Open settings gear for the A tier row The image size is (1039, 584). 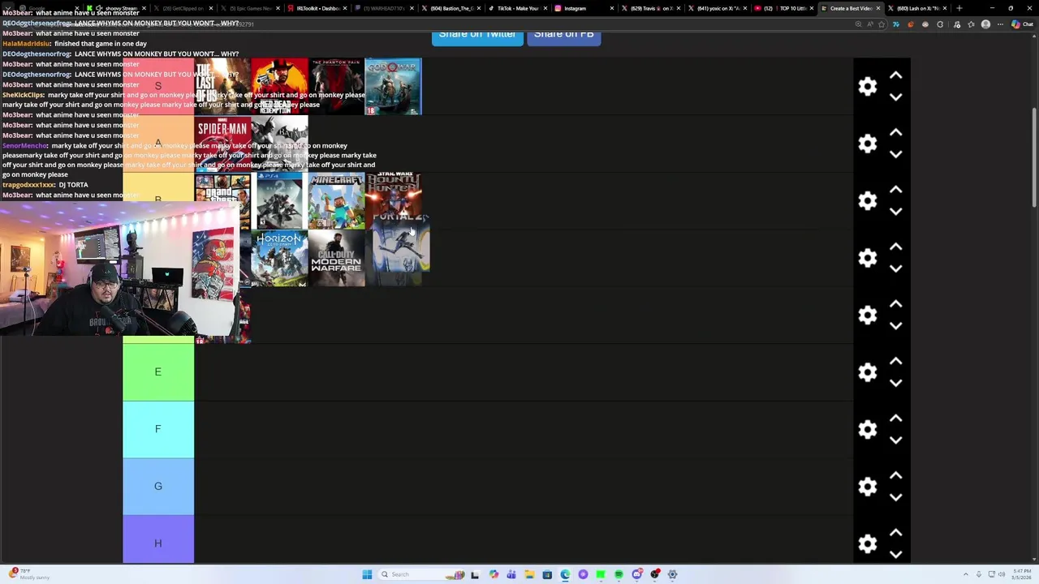868,144
